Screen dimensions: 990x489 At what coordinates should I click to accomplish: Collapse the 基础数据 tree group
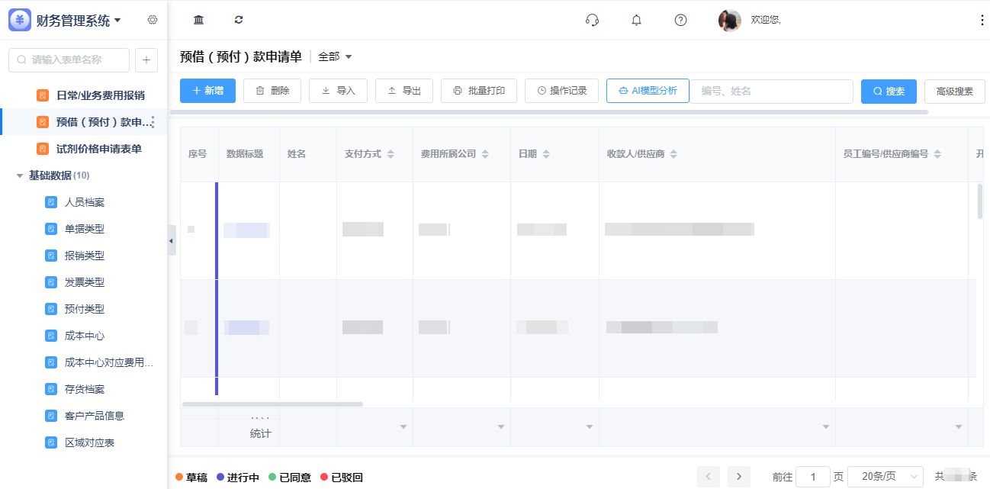pyautogui.click(x=20, y=175)
